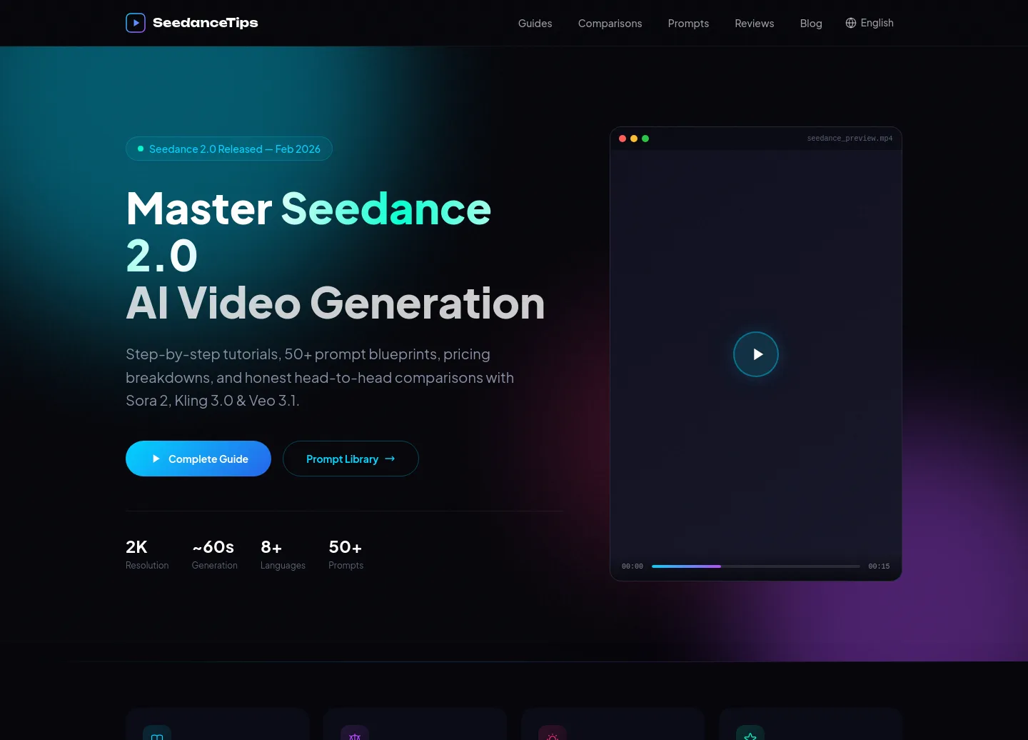This screenshot has height=740, width=1028.
Task: Click the seedance_preview.mp4 filename
Action: (850, 139)
